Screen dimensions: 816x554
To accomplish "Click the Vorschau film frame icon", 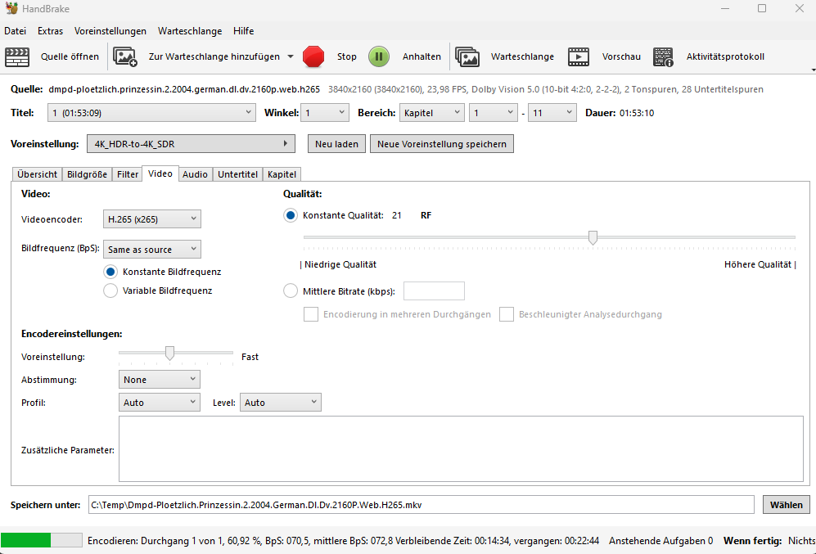I will point(579,56).
